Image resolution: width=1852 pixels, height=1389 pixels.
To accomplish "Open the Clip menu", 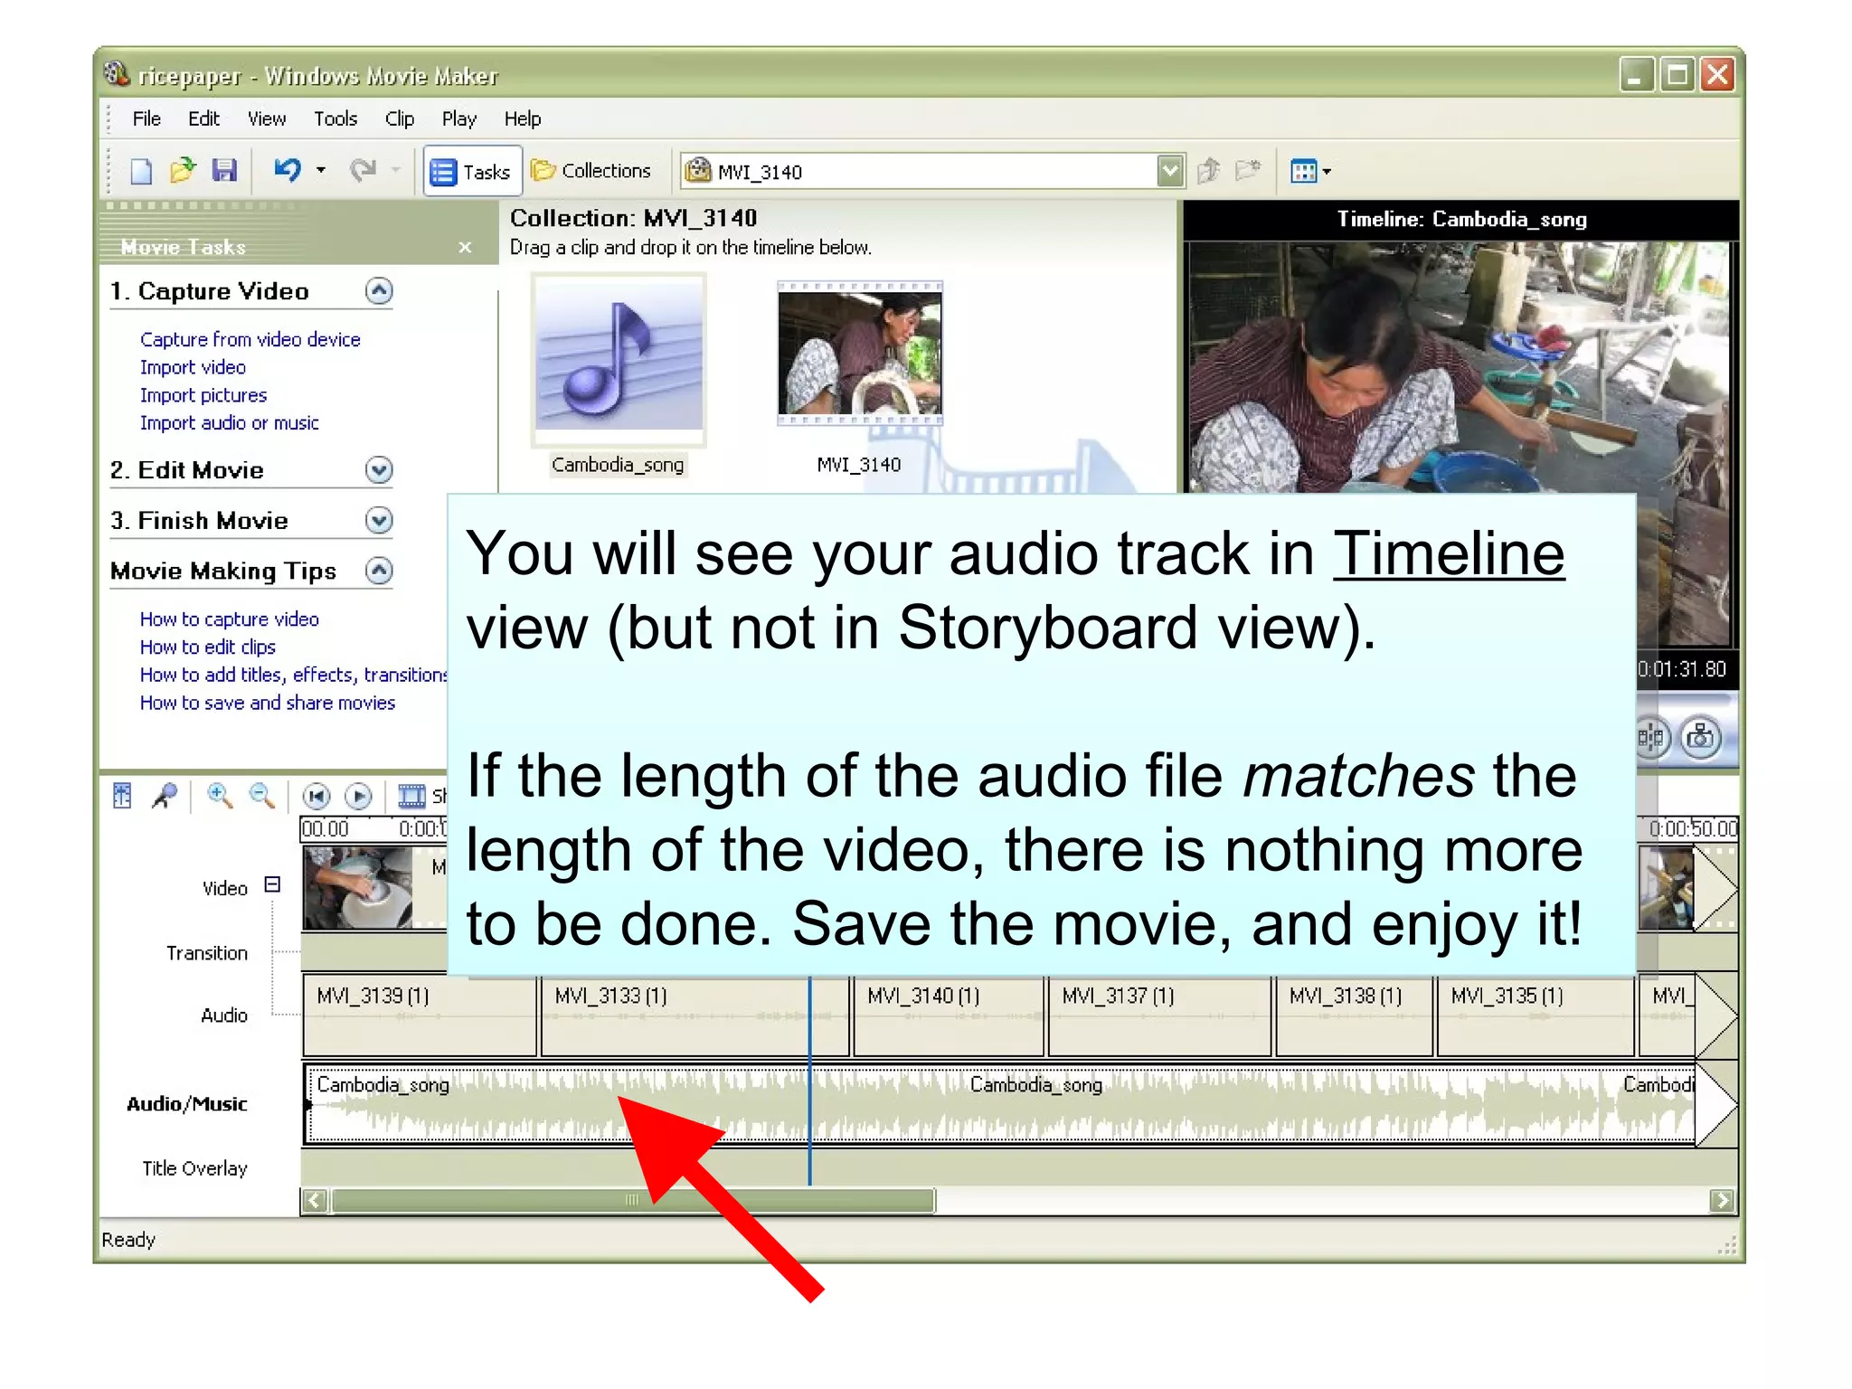I will 400,118.
